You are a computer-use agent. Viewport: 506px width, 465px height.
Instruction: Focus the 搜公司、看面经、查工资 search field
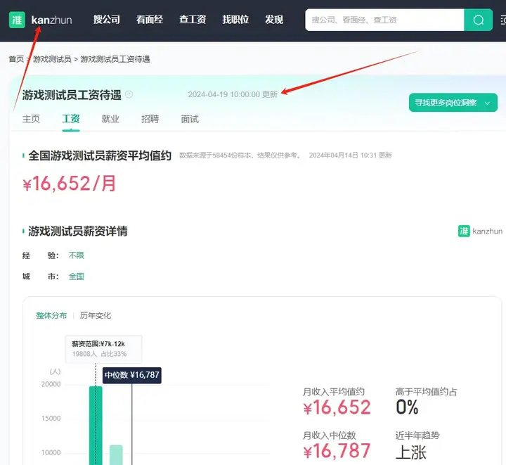coord(384,20)
